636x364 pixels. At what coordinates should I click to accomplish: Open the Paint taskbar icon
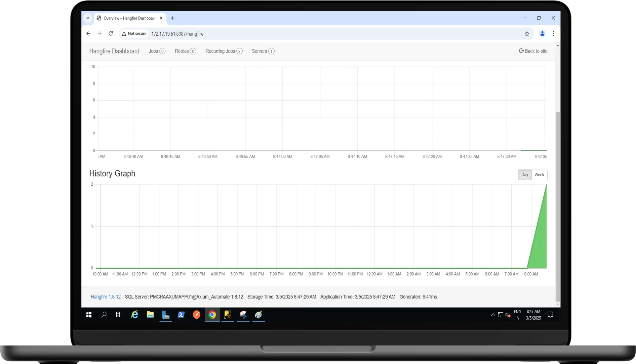tap(259, 315)
